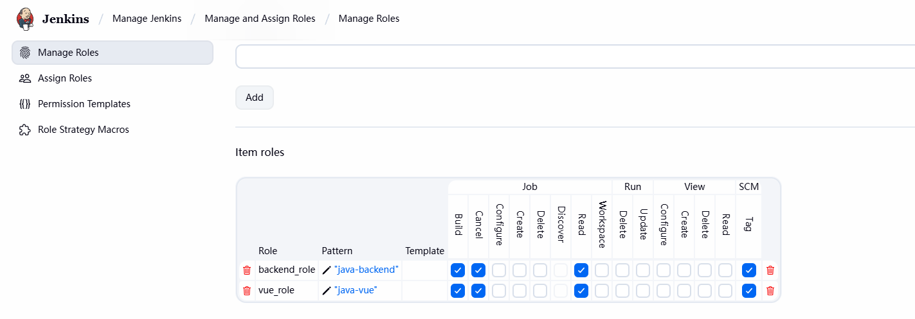
Task: Open Manage and Assign Roles breadcrumb
Action: (x=260, y=19)
